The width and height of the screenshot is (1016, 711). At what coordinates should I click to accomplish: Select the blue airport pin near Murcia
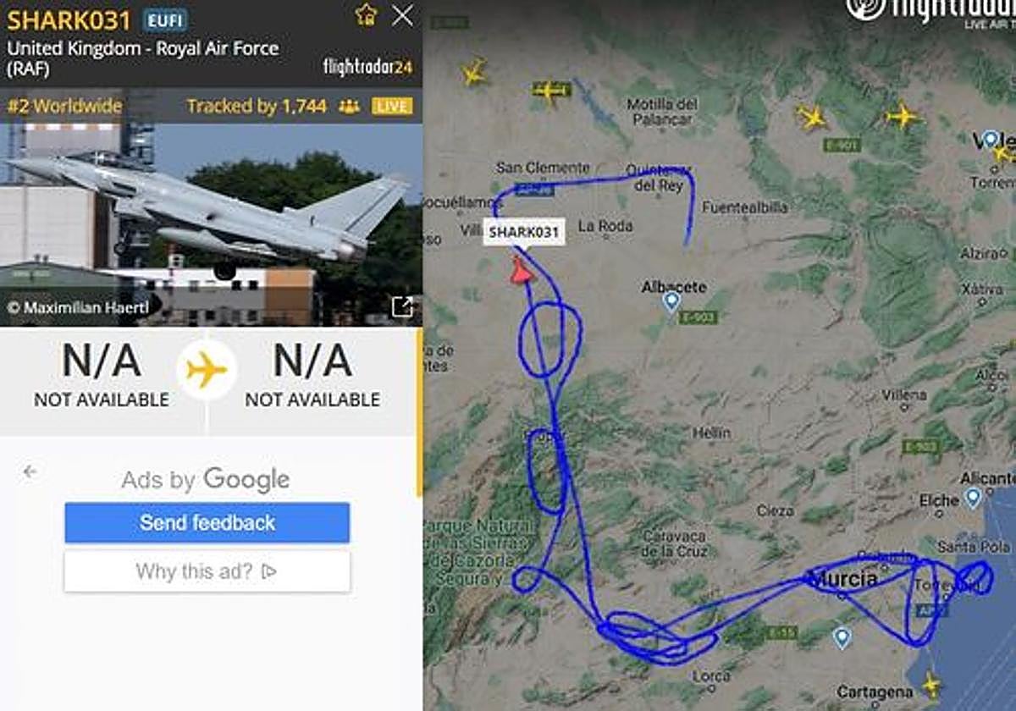click(x=841, y=637)
